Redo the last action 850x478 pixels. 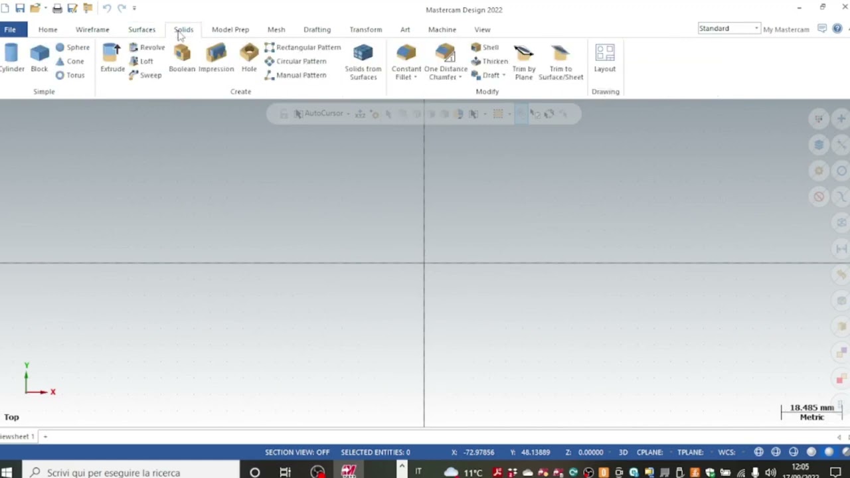(x=122, y=8)
